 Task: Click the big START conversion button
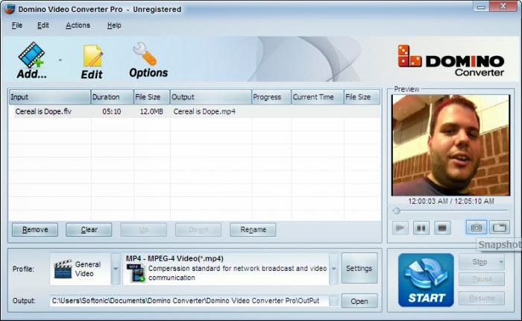click(x=426, y=280)
